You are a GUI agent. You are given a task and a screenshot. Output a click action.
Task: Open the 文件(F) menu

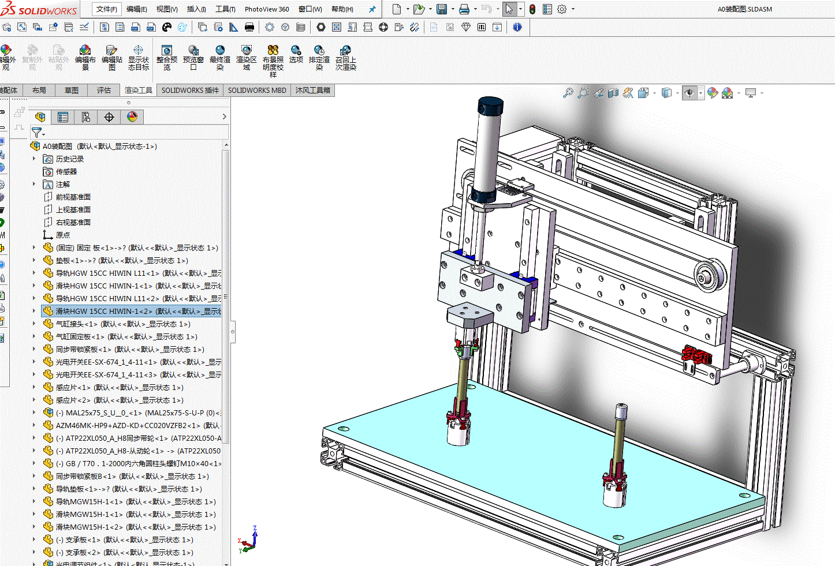click(x=107, y=9)
